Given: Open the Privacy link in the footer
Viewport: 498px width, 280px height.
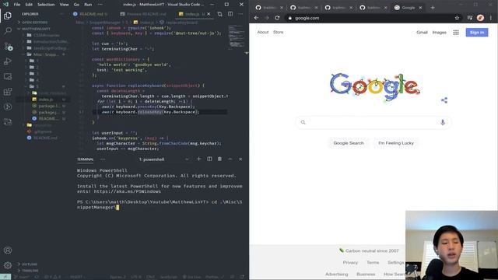Looking at the screenshot, I should (350, 263).
